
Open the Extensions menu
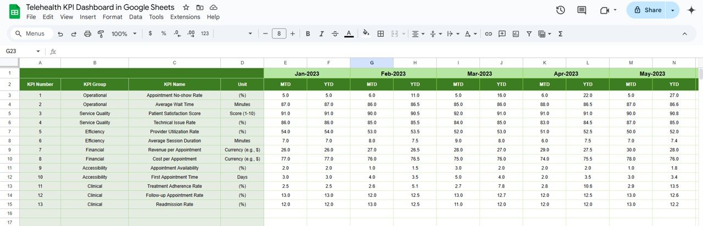(185, 17)
